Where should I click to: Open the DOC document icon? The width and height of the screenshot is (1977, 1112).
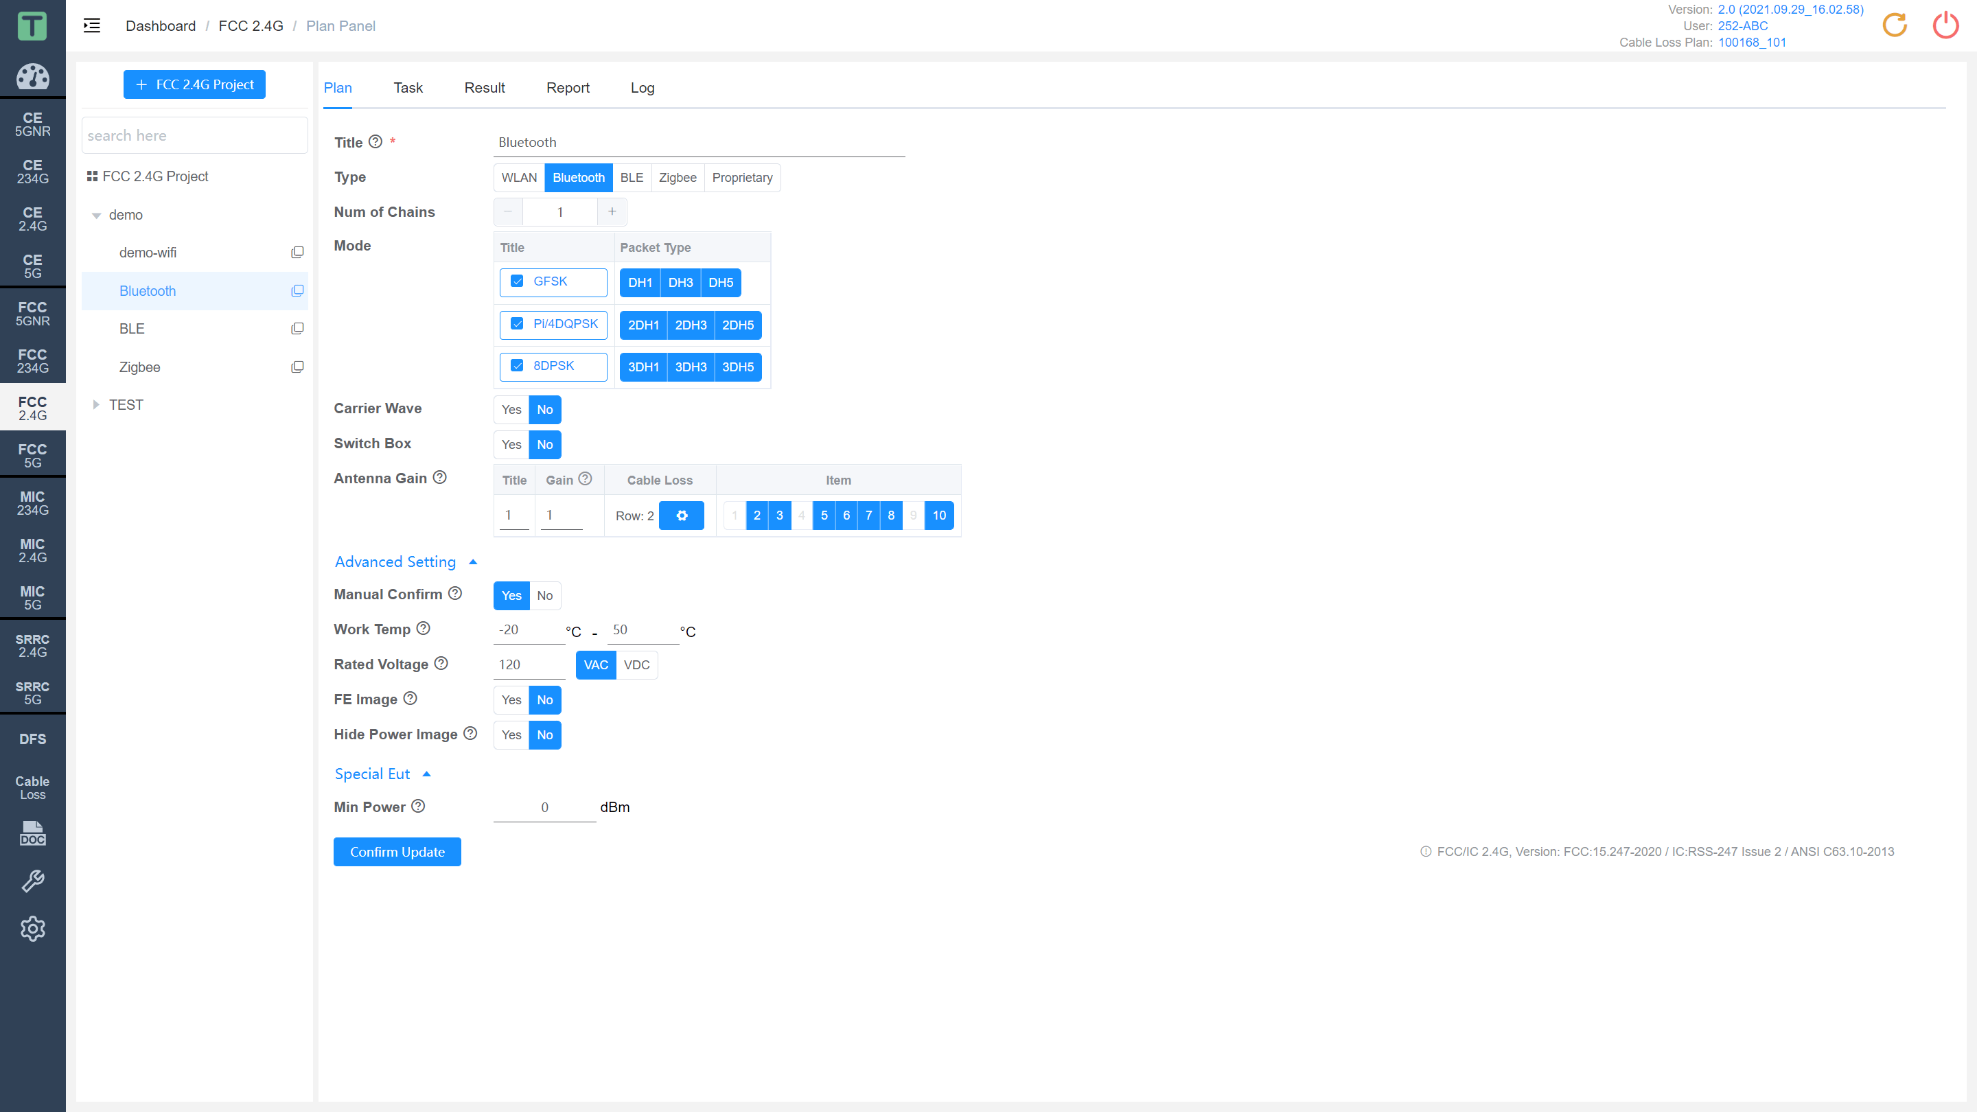[x=32, y=833]
